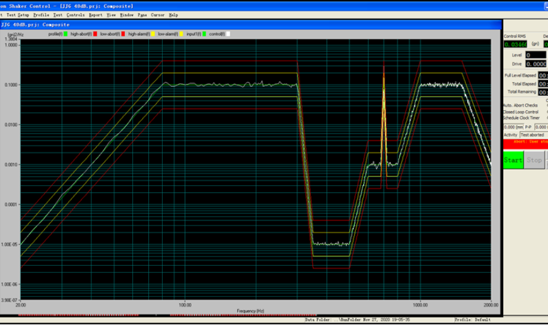Click the Activity 'Test aborted' field
Image resolution: width=548 pixels, height=325 pixels.
[533, 135]
